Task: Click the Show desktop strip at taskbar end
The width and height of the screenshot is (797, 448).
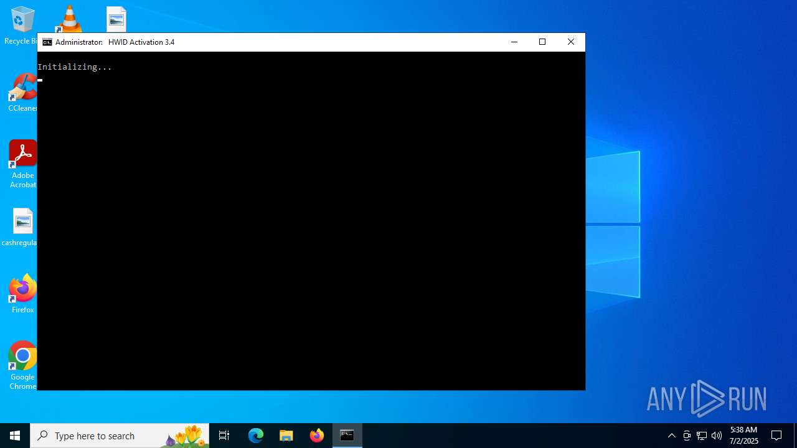Action: click(x=795, y=436)
